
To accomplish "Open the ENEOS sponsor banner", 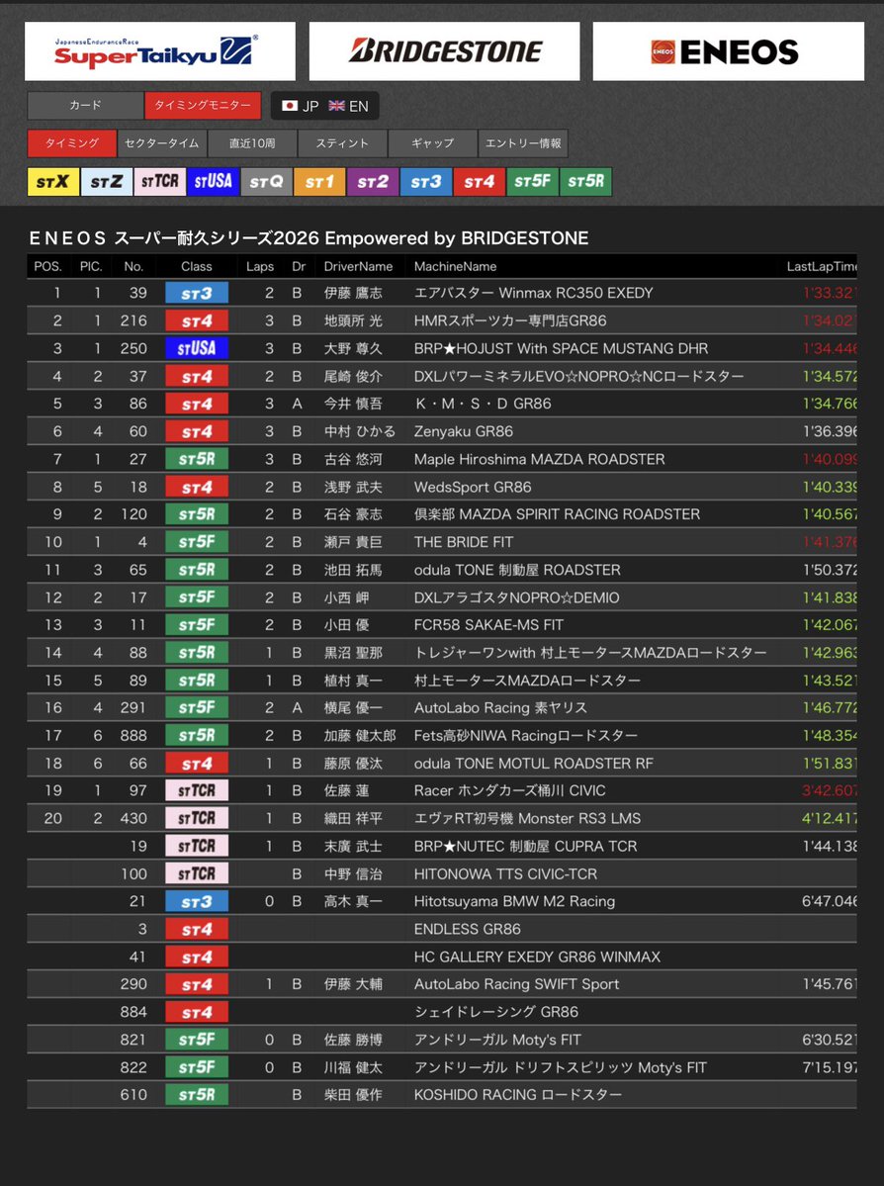I will coord(728,50).
